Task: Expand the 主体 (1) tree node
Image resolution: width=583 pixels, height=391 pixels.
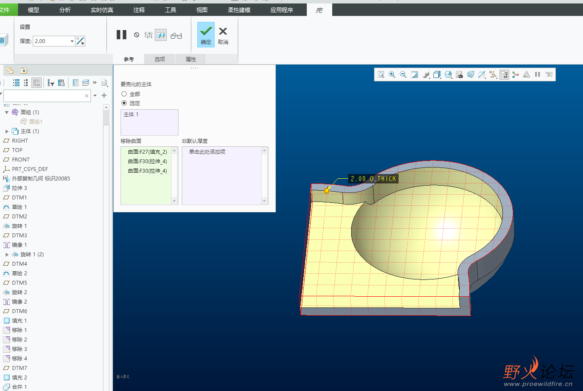Action: (x=7, y=131)
